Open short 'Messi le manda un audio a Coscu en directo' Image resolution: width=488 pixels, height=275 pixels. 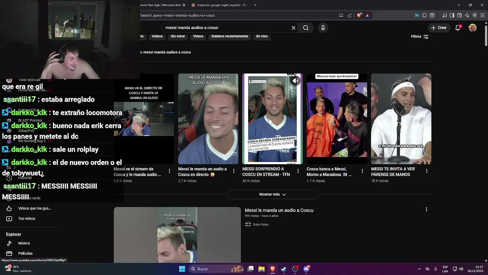coord(208,119)
